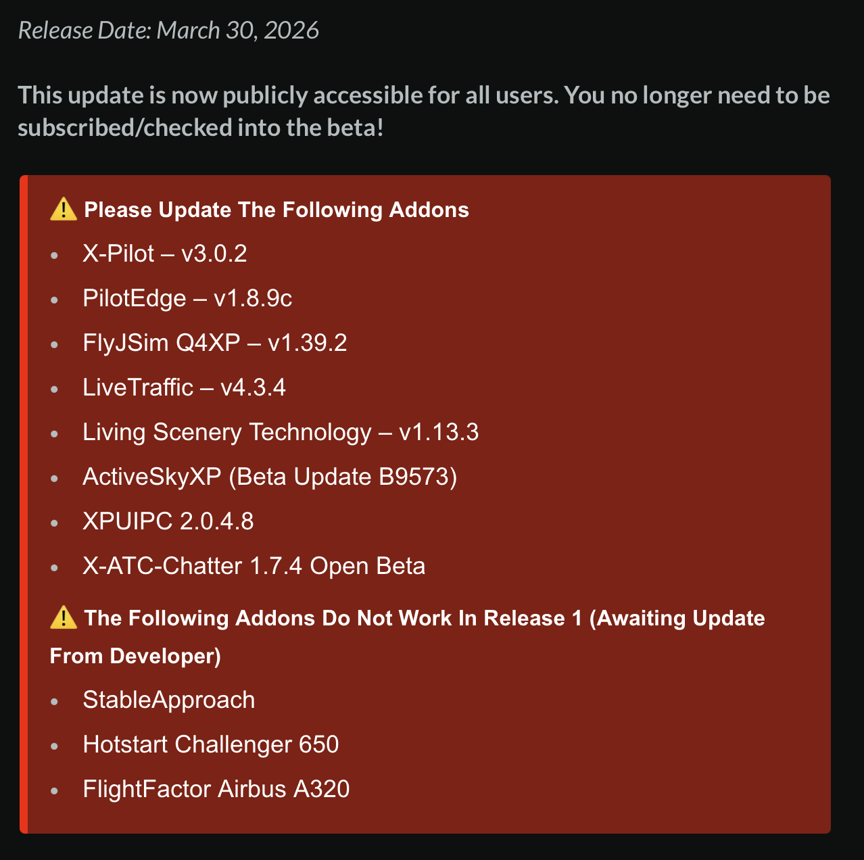Click the FlyJSim Q4XP v1.39.2 item
This screenshot has height=860, width=864.
214,343
